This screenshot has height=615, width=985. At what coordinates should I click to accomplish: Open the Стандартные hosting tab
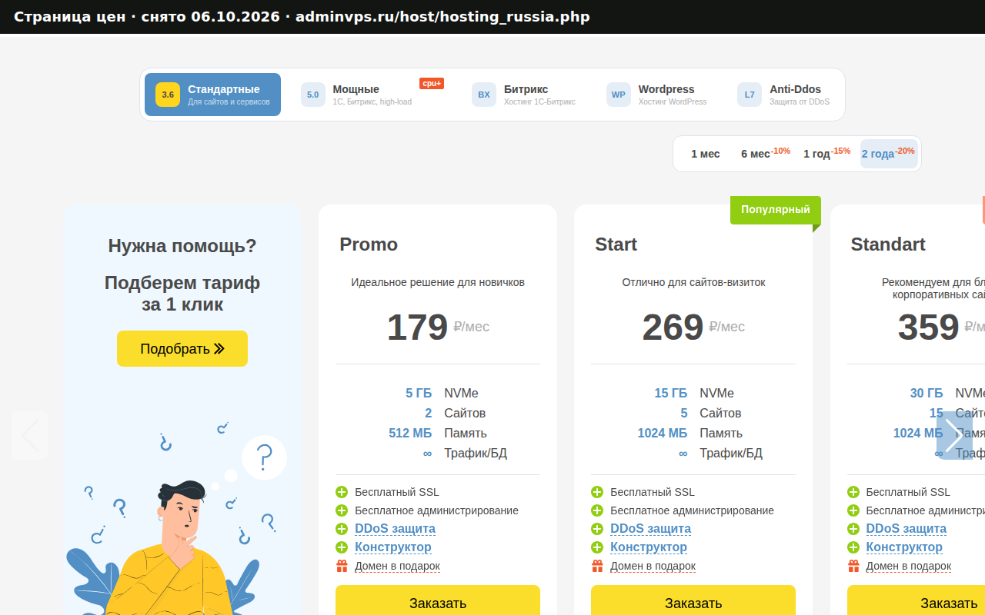[x=212, y=95]
